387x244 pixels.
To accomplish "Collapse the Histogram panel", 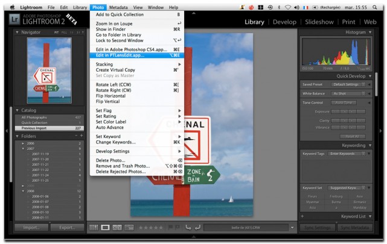I will pyautogui.click(x=370, y=33).
